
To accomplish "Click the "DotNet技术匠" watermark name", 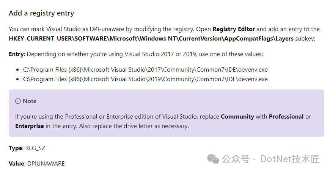I will tap(290, 159).
